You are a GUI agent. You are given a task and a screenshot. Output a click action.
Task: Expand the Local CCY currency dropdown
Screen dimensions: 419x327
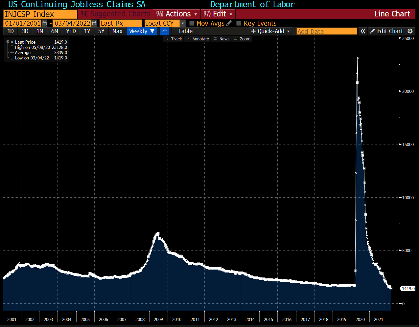(x=183, y=23)
